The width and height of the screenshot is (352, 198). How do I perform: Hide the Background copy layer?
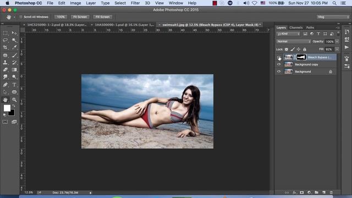279,64
